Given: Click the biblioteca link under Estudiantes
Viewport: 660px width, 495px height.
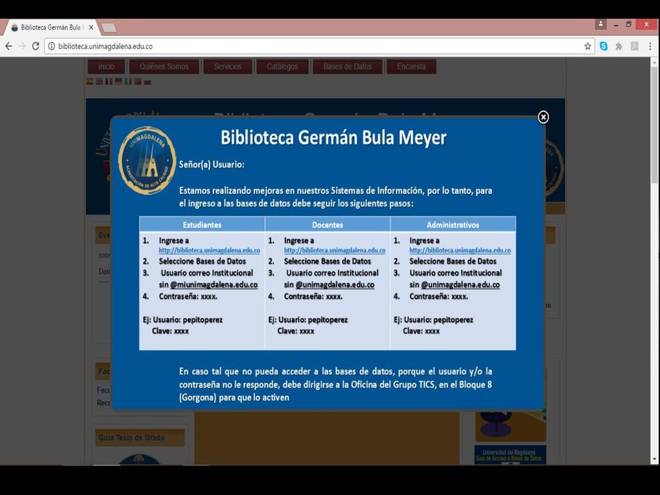Looking at the screenshot, I should point(209,250).
